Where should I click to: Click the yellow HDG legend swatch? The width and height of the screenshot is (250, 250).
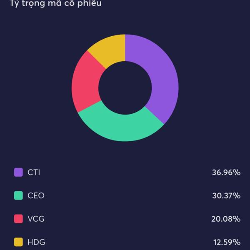tap(18, 242)
